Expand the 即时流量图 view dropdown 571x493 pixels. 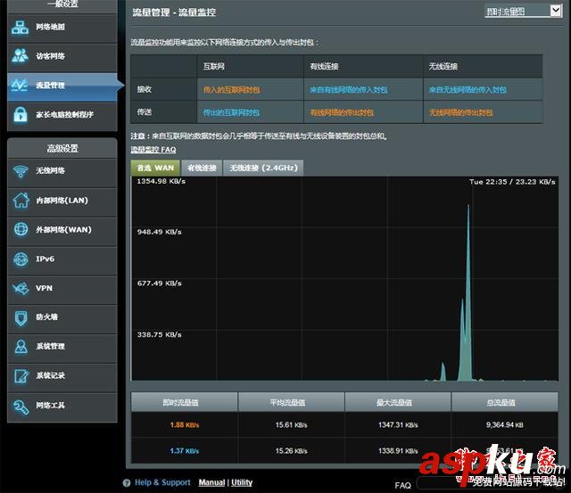point(524,12)
